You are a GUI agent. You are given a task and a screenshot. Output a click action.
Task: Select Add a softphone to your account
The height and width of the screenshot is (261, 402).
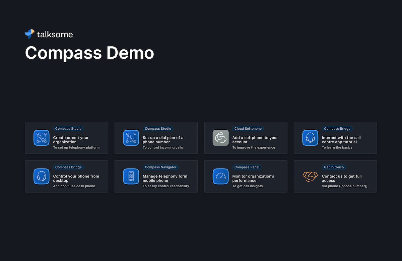point(246,138)
